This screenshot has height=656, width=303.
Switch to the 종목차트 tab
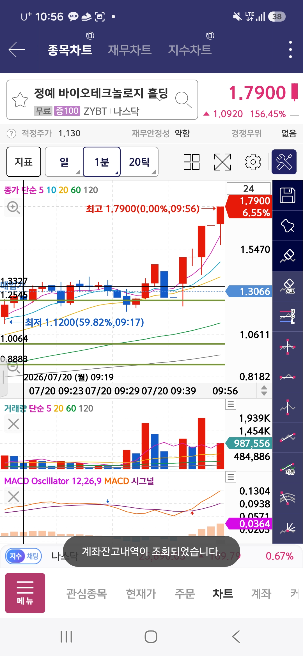[x=70, y=50]
